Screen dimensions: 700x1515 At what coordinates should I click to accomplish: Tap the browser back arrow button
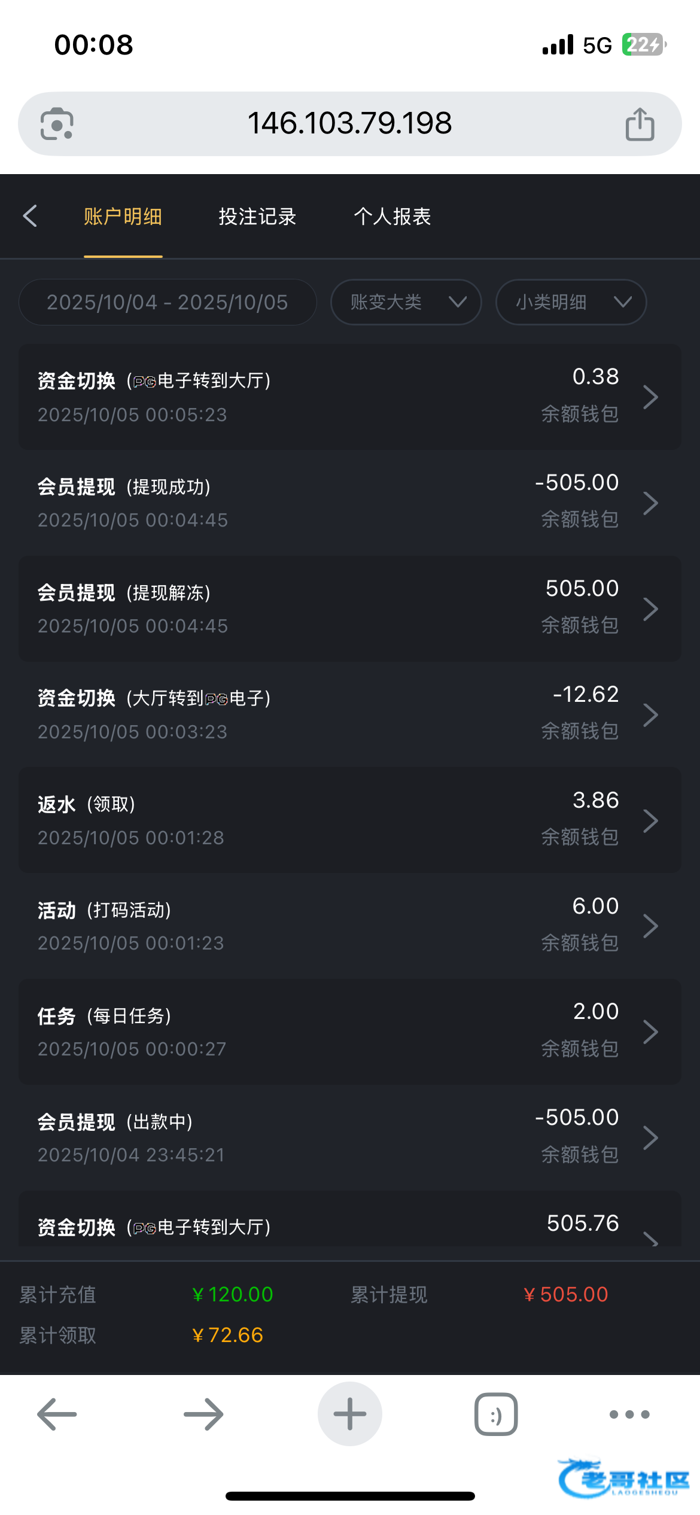(57, 1414)
